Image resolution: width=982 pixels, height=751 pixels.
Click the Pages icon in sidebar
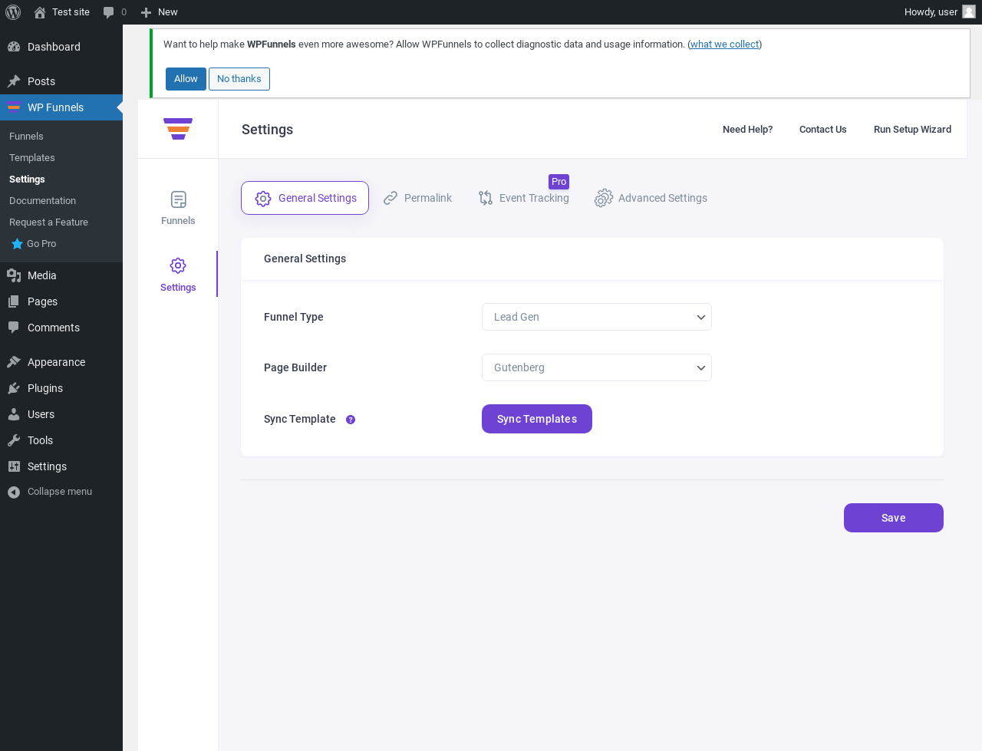[x=14, y=301]
